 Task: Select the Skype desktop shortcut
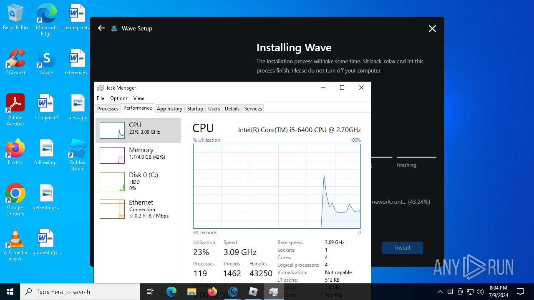click(46, 62)
